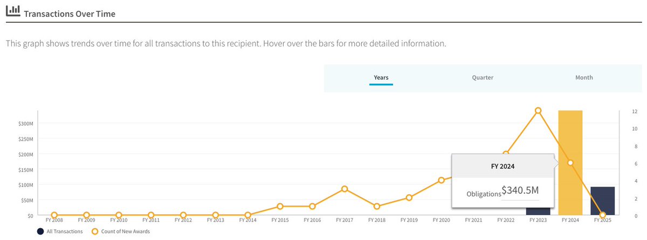Click the Count of New Awards legend circle
The width and height of the screenshot is (647, 240).
point(95,231)
